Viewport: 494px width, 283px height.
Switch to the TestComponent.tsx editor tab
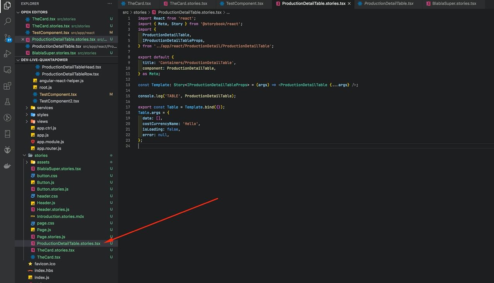[244, 3]
